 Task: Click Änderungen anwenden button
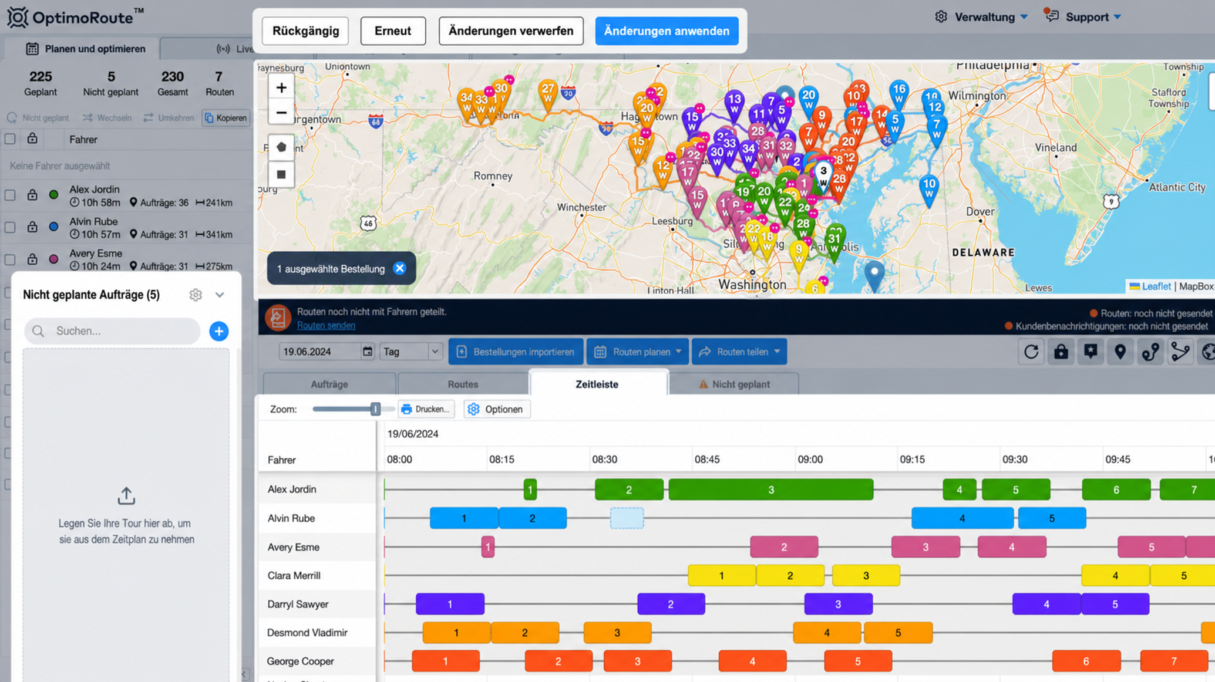(x=667, y=31)
